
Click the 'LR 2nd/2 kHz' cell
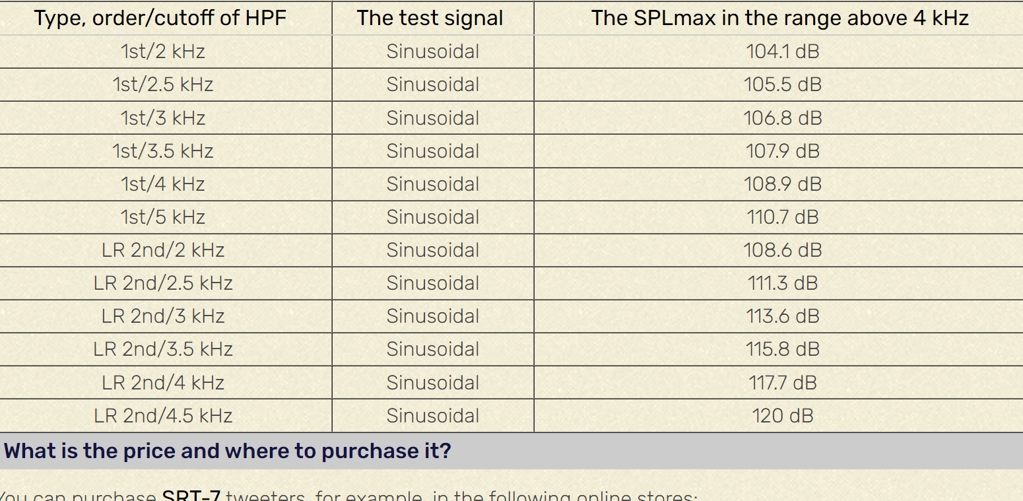coord(163,250)
